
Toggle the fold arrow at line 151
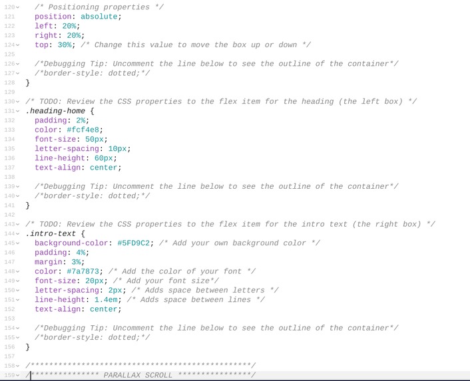coord(18,300)
